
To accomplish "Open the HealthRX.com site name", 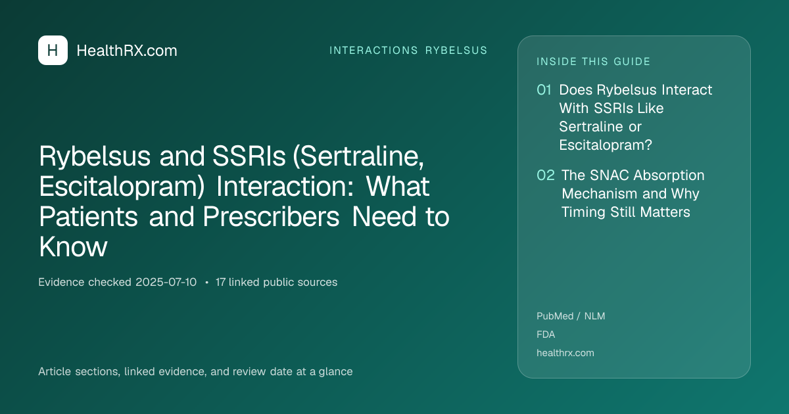I will tap(127, 51).
